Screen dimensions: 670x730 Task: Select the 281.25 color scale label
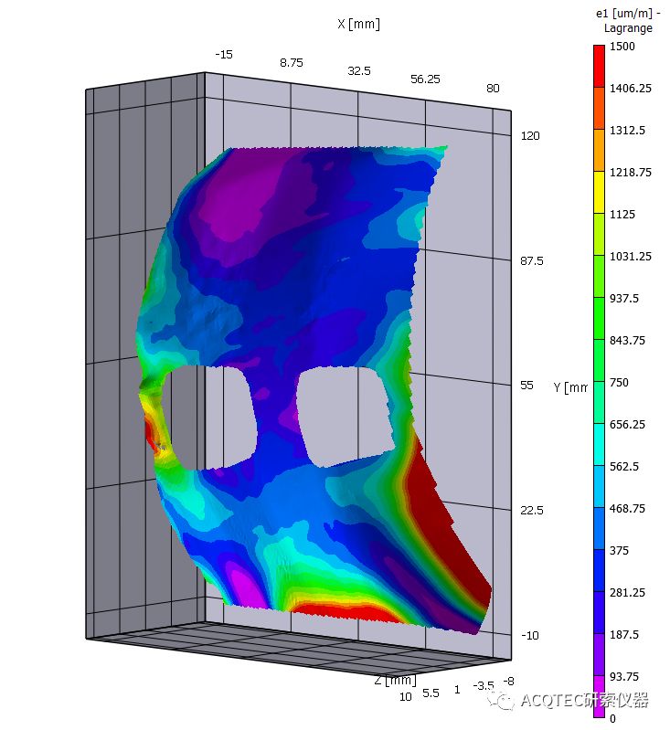click(x=627, y=593)
